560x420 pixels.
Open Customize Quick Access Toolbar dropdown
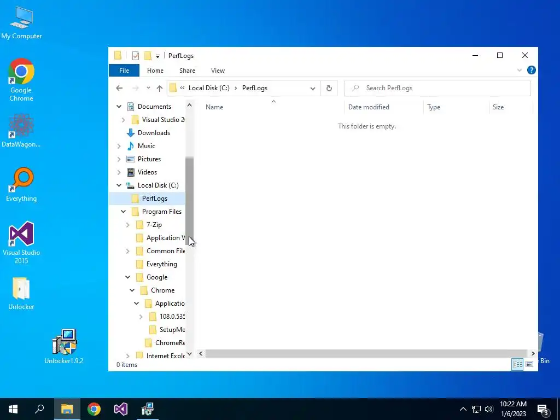[157, 56]
